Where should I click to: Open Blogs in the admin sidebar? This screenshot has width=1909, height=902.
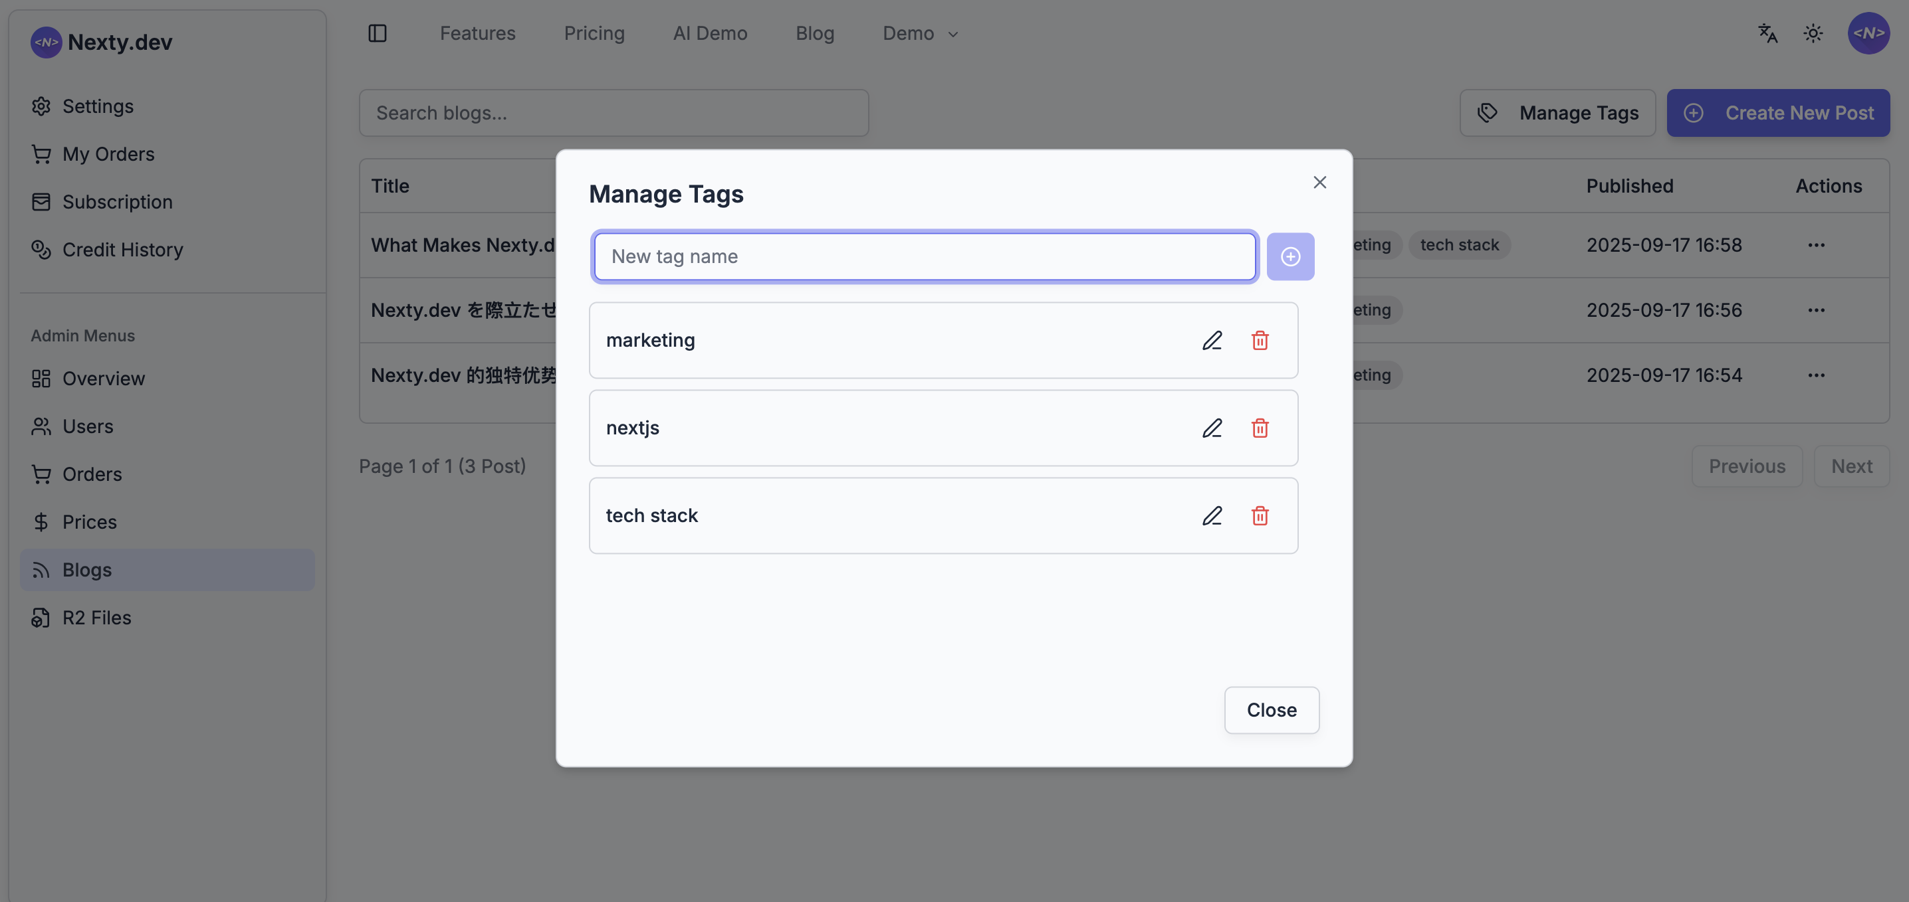[86, 569]
